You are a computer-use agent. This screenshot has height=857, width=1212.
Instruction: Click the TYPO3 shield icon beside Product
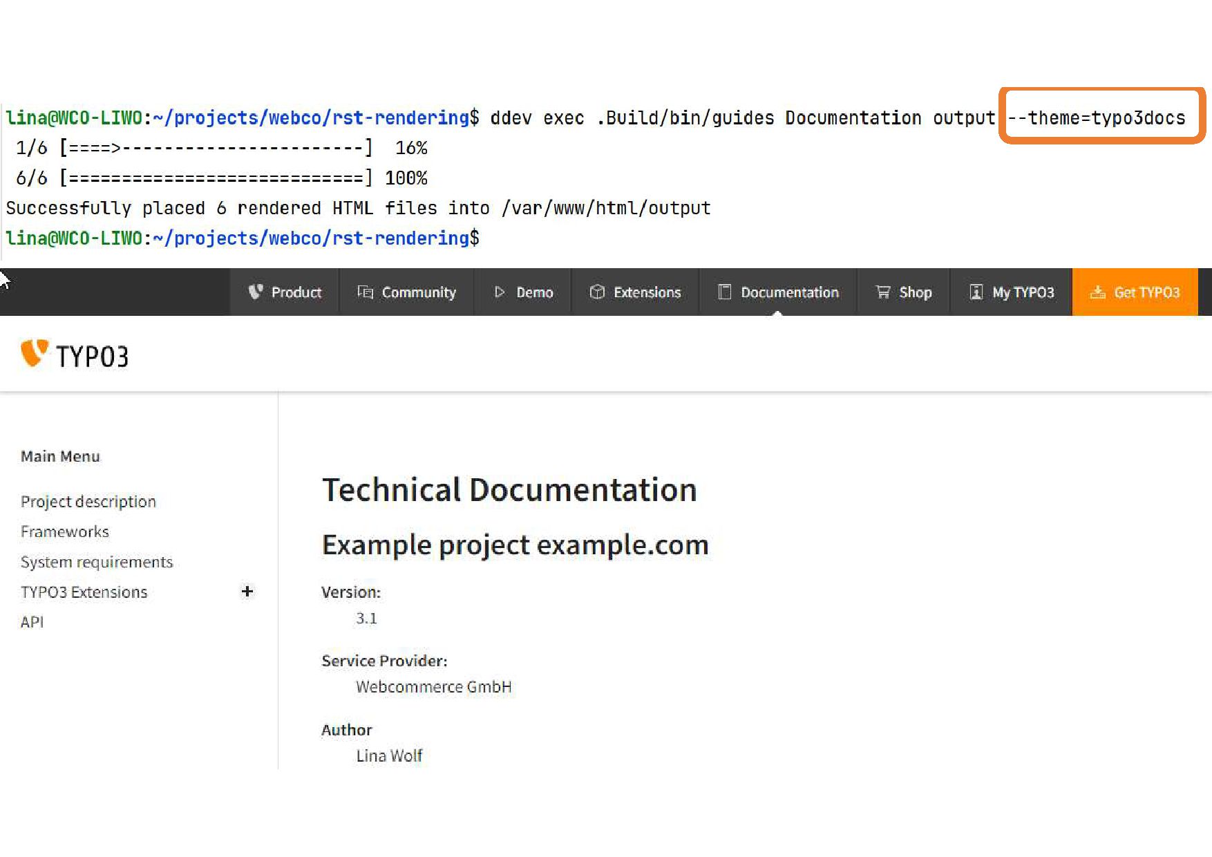pos(256,292)
